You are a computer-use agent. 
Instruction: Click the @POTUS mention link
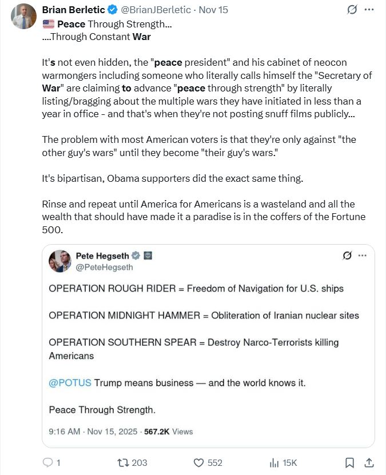pyautogui.click(x=70, y=383)
